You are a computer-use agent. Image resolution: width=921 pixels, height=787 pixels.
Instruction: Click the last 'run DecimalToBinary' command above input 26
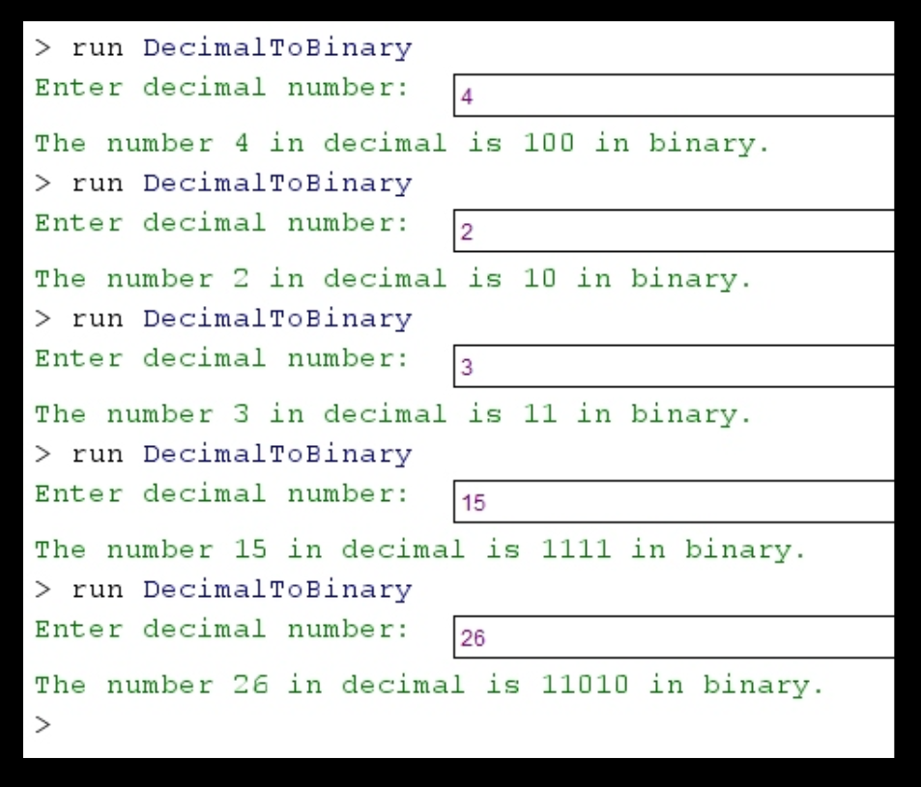click(223, 590)
